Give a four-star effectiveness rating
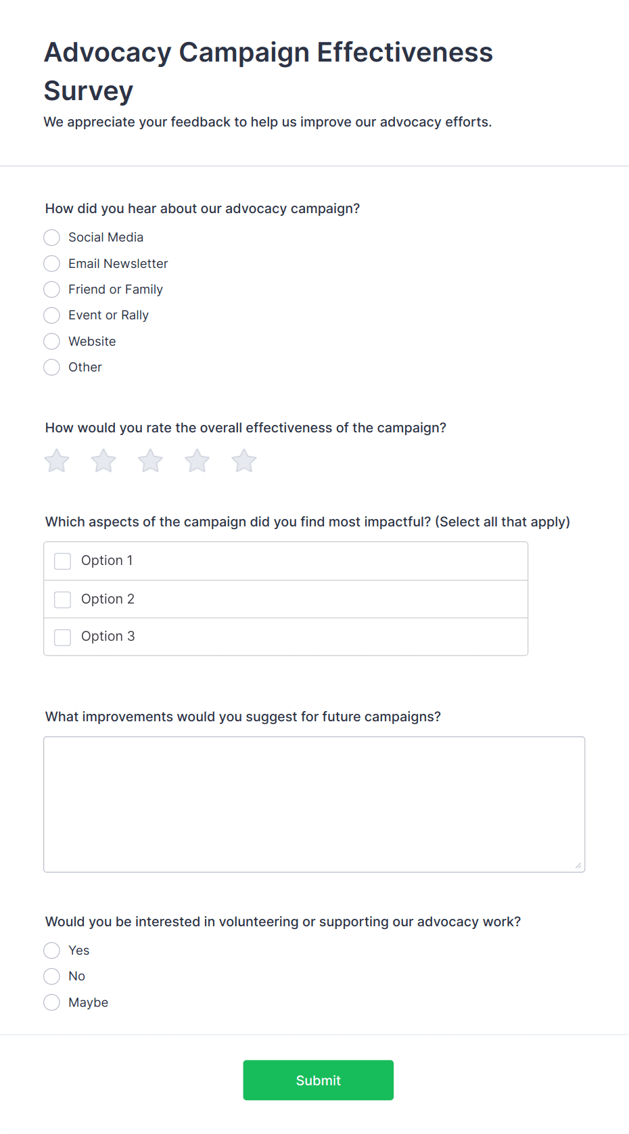Image resolution: width=629 pixels, height=1134 pixels. point(197,461)
